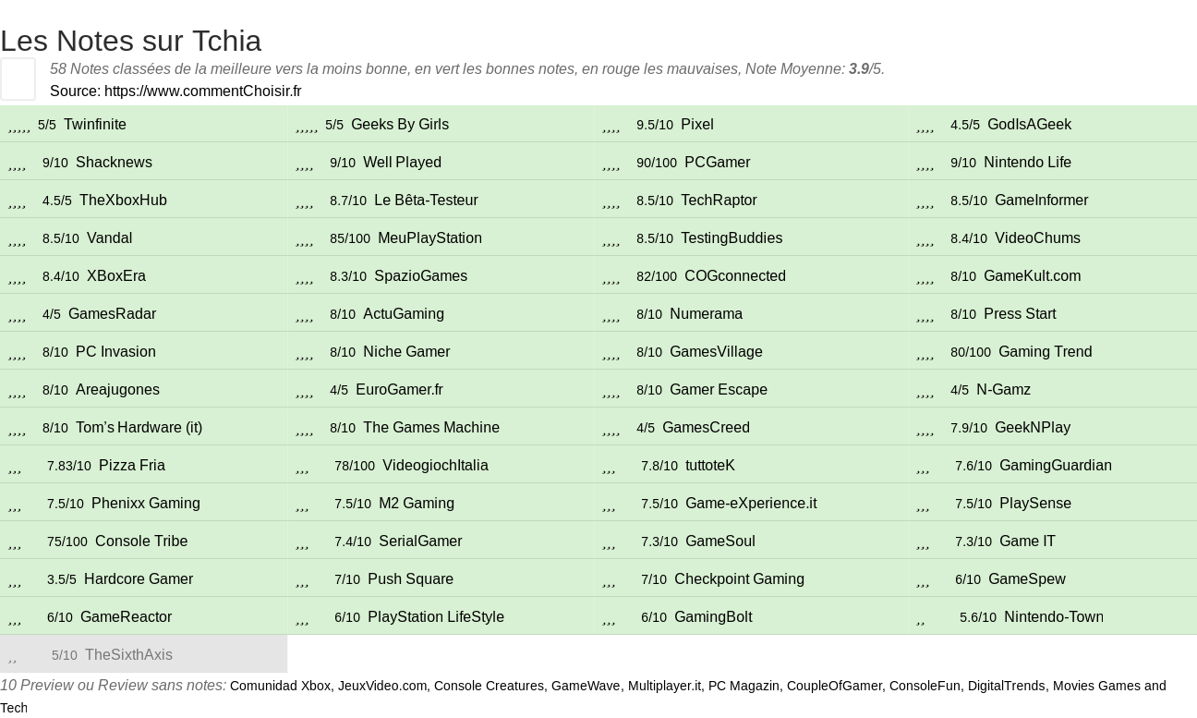Screen dimensions: 1197x718
Task: Select the Areajugones entry
Action: [117, 389]
